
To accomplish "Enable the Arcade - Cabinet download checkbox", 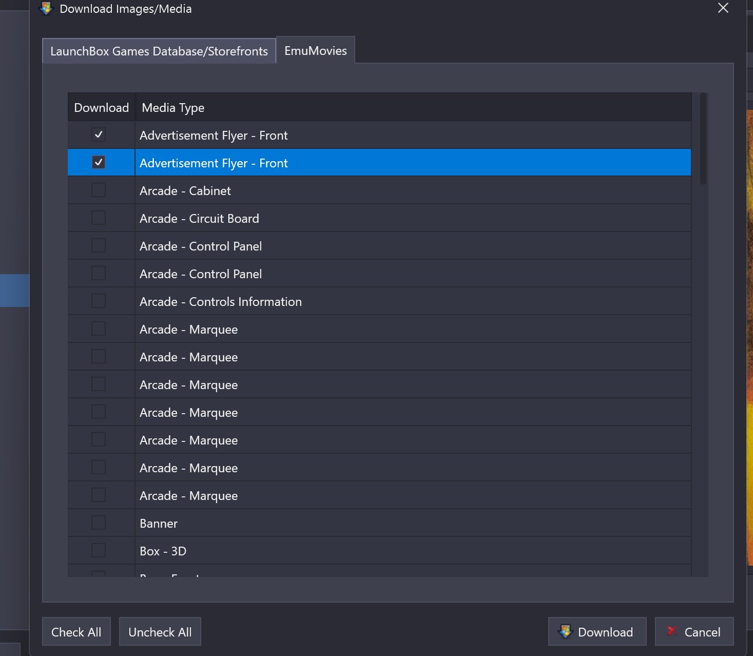I will [99, 190].
